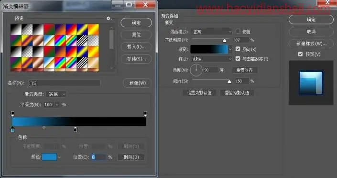Click the scale value field showing 150
Screen dimensions: 337x178
pyautogui.click(x=242, y=81)
